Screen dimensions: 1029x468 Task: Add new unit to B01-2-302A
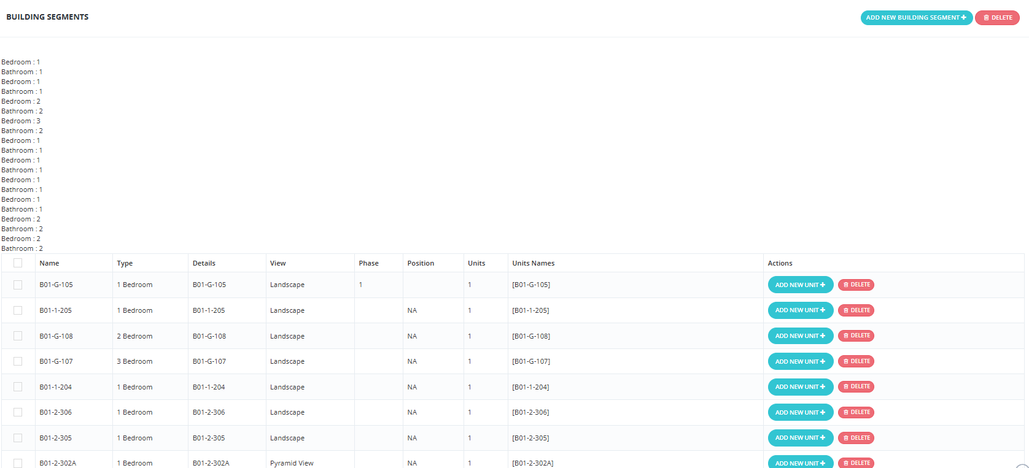(800, 462)
